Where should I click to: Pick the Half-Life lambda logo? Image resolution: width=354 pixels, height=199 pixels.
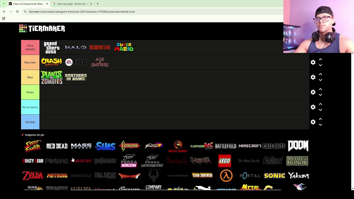(226, 176)
